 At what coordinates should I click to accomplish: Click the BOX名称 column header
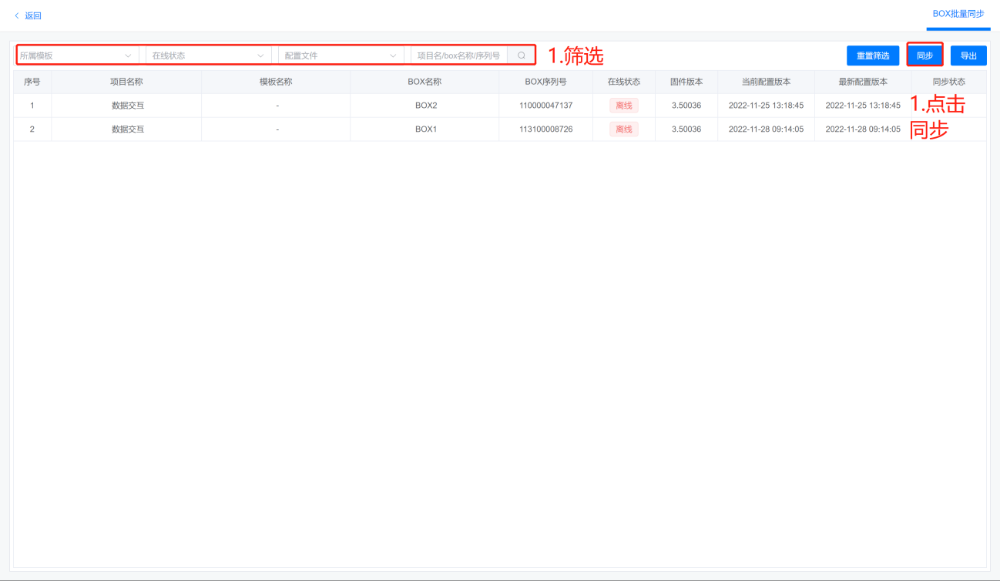(424, 82)
